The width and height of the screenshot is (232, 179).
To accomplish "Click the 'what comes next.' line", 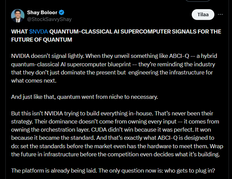I will [34, 81].
